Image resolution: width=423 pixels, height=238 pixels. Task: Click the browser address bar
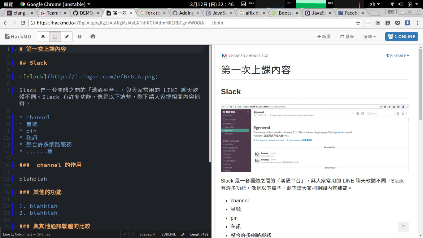point(195,23)
